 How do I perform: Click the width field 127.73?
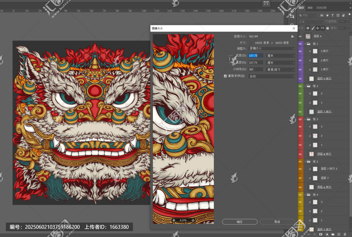pyautogui.click(x=256, y=56)
